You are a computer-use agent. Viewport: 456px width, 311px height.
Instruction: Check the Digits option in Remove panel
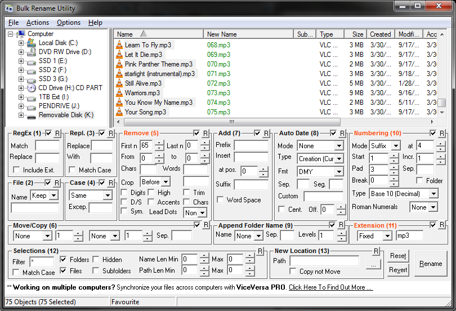click(x=124, y=193)
